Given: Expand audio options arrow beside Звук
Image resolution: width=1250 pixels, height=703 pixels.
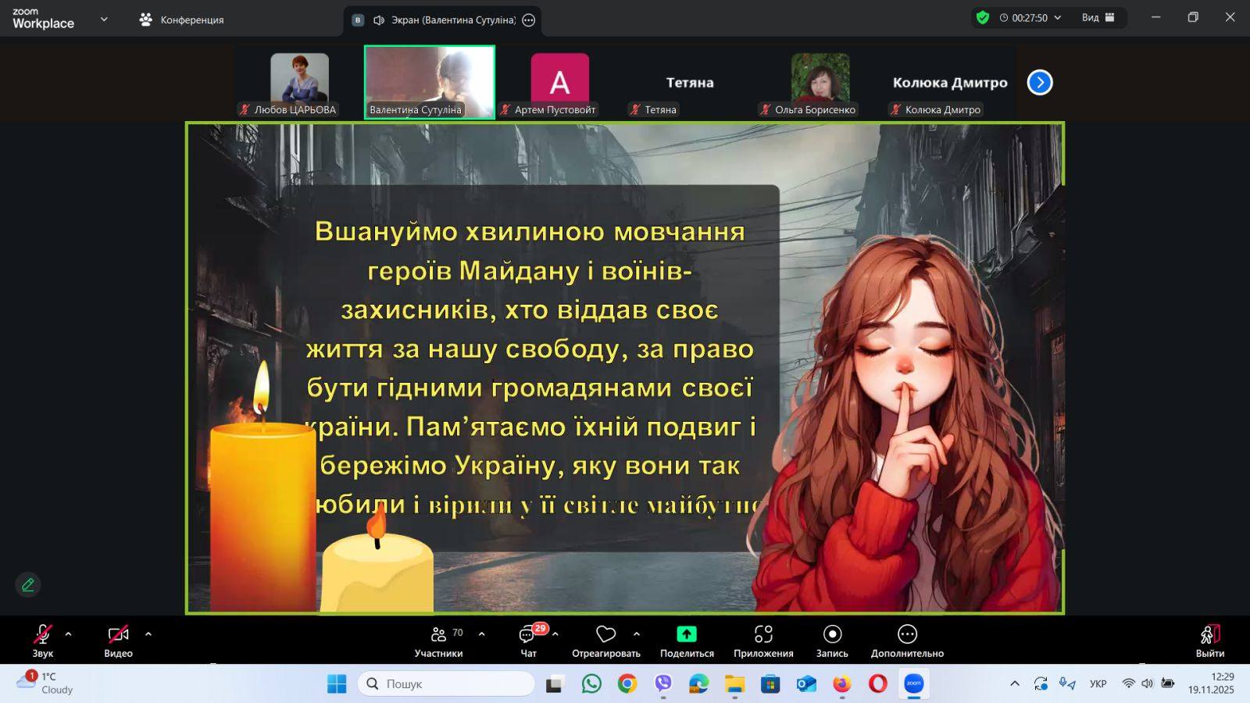Looking at the screenshot, I should pyautogui.click(x=69, y=634).
